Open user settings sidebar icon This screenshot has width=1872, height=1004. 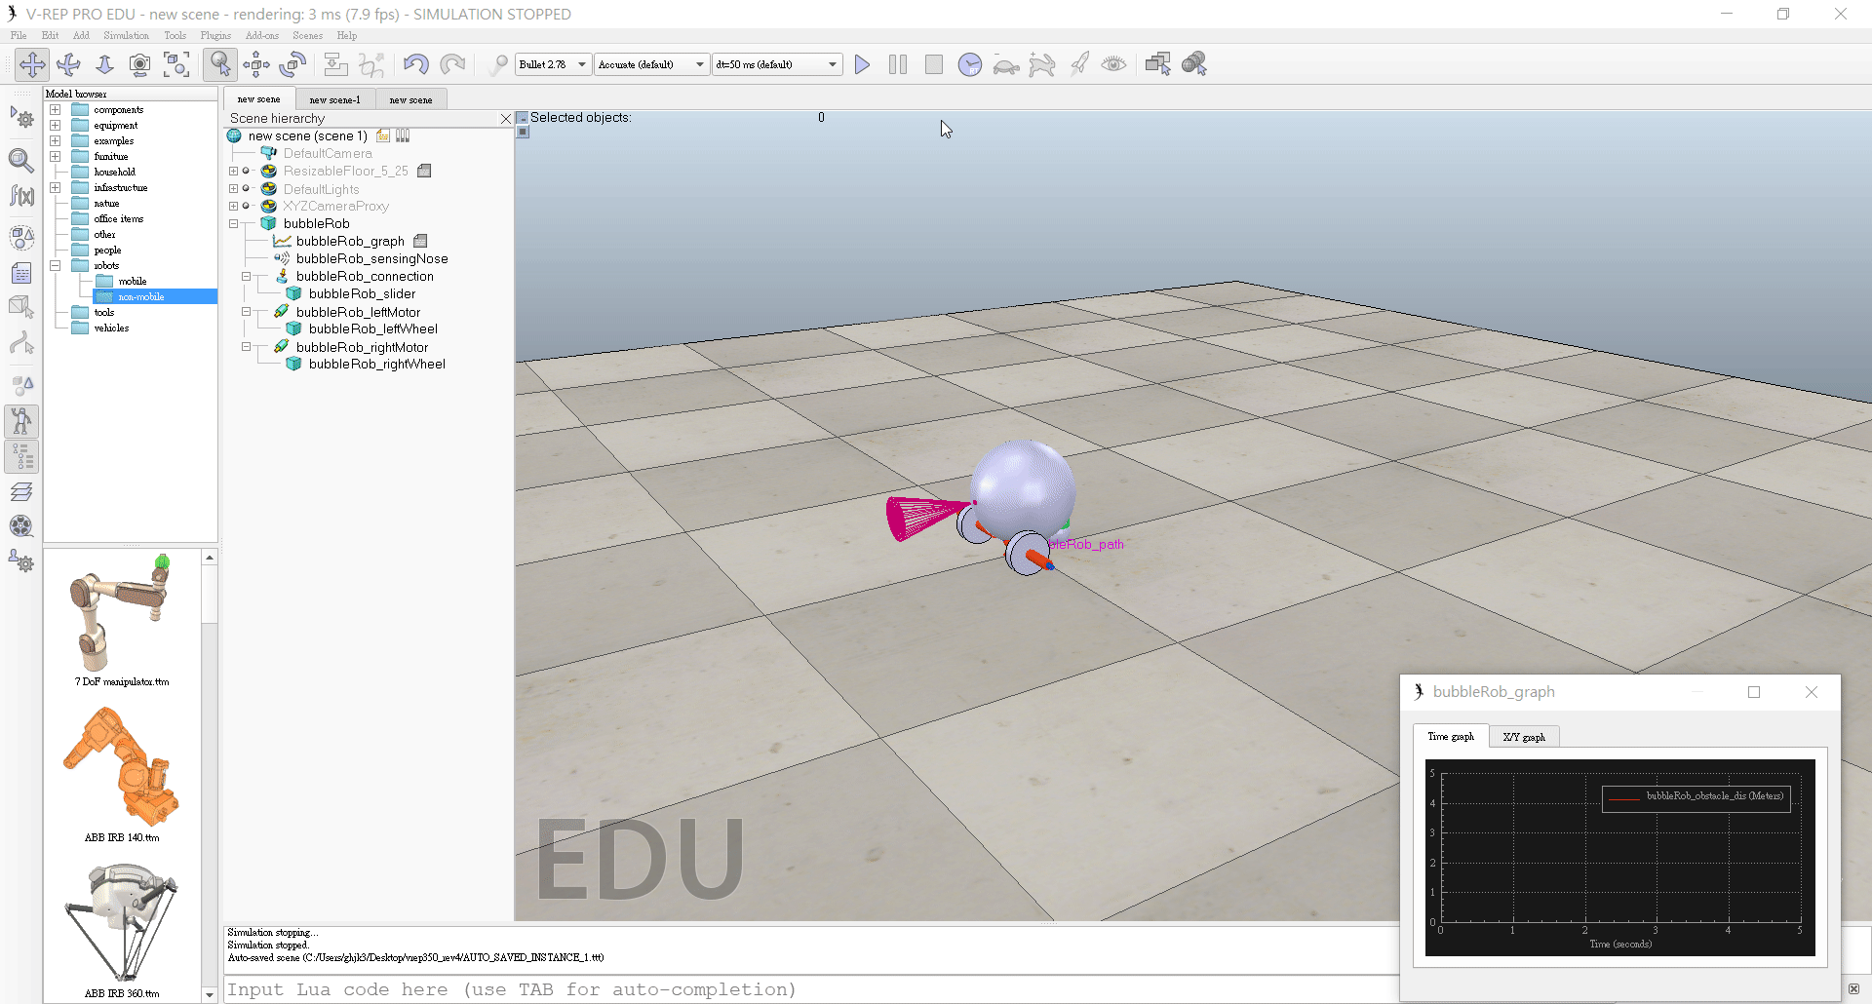(21, 561)
